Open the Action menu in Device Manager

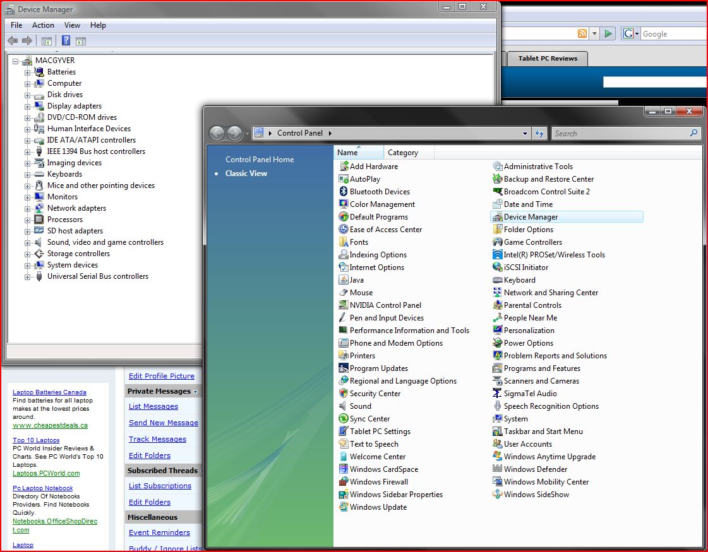tap(43, 25)
